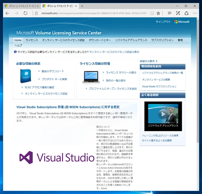The width and height of the screenshot is (202, 194).
Task: Open オンライン サービスのライセンス認証の表示 link
Action: [x=114, y=52]
